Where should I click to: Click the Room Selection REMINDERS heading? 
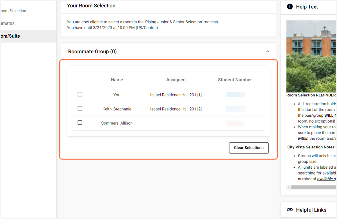click(311, 95)
